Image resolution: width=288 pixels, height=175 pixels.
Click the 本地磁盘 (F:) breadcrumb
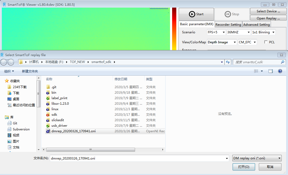(x=54, y=62)
